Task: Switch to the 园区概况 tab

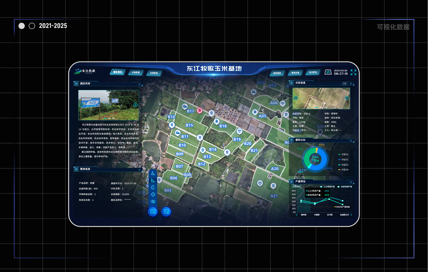Action: tap(118, 72)
